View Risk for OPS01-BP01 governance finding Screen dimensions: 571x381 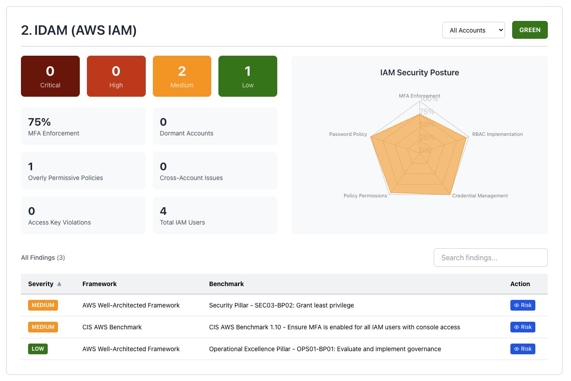tap(523, 349)
